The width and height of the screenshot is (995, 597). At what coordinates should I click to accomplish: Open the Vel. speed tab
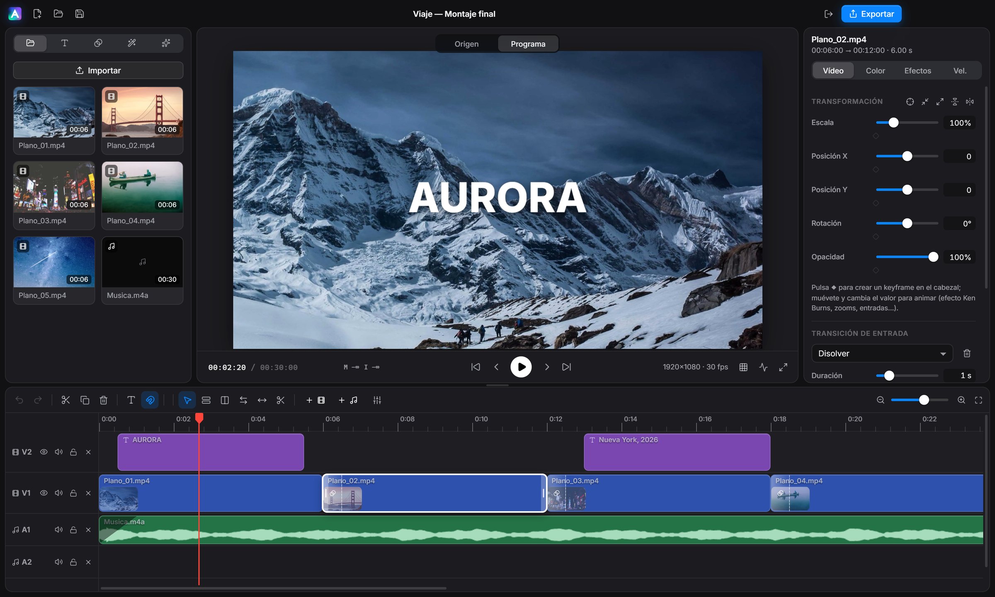click(x=960, y=70)
